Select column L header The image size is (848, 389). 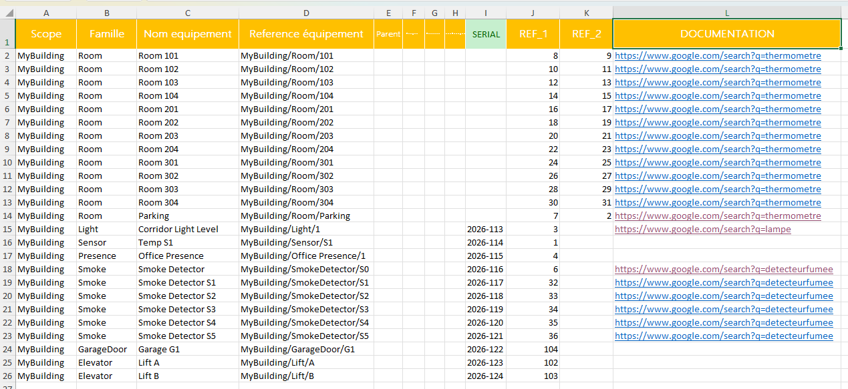[726, 13]
